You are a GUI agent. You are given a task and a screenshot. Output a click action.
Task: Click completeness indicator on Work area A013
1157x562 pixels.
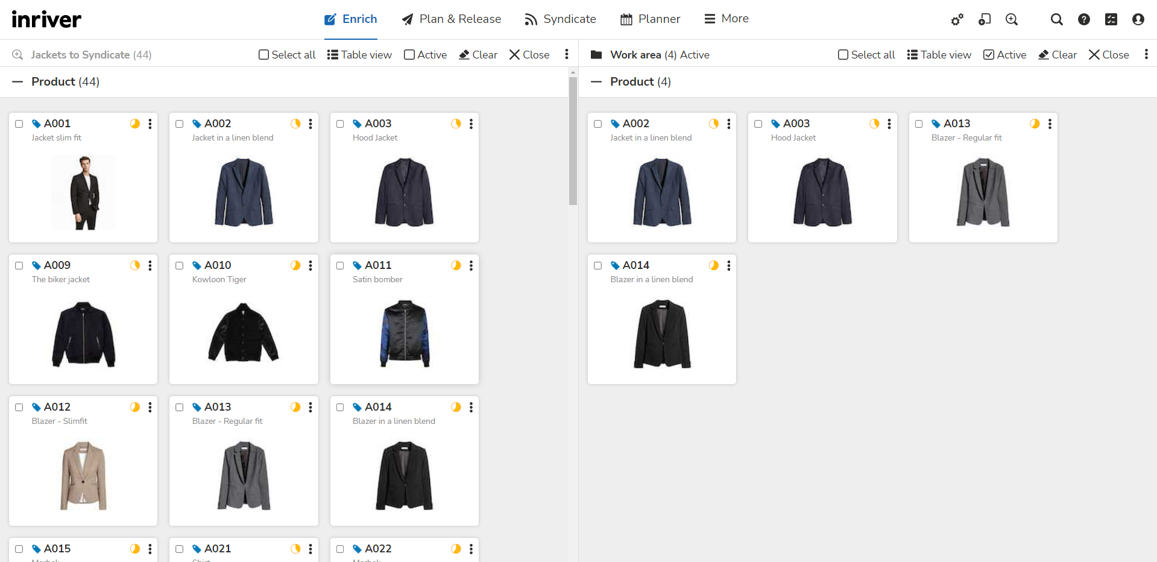(x=1035, y=124)
